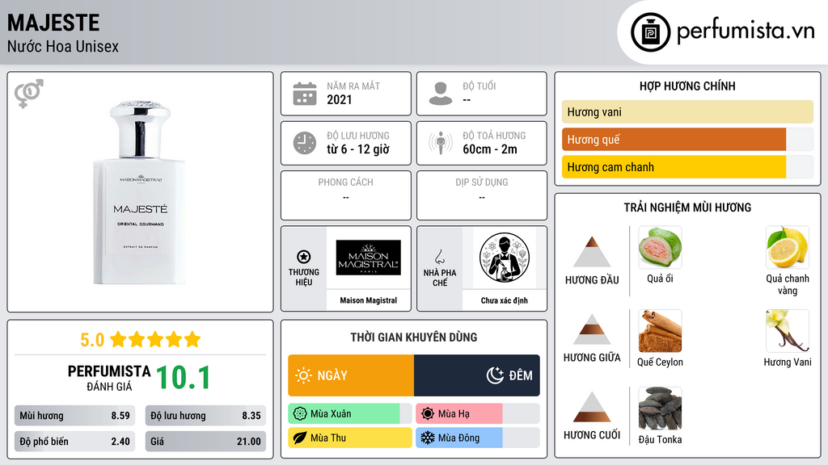The width and height of the screenshot is (828, 465).
Task: Click the 5.0 star rating number
Action: coord(92,340)
